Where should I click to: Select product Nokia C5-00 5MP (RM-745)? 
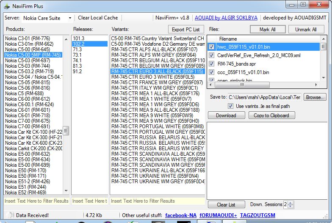tap(33, 55)
